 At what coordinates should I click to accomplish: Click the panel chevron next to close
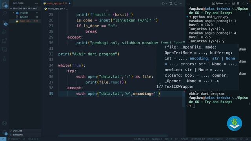click(243, 4)
